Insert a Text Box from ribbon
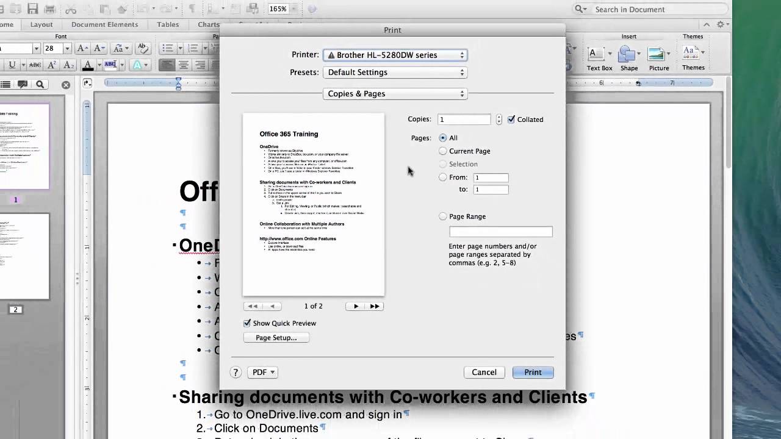The height and width of the screenshot is (439, 781). [x=599, y=59]
